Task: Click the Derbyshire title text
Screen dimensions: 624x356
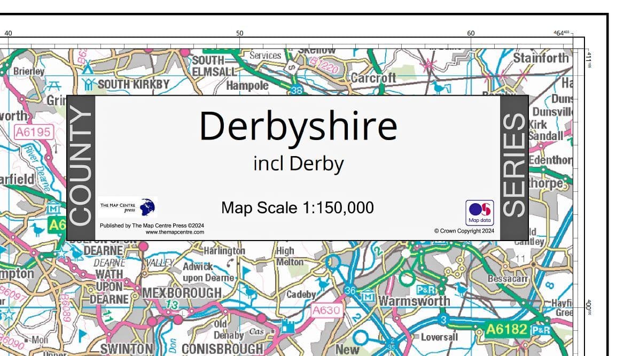Action: (x=299, y=125)
